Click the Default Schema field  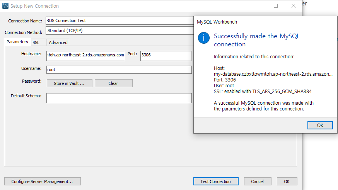click(119, 98)
